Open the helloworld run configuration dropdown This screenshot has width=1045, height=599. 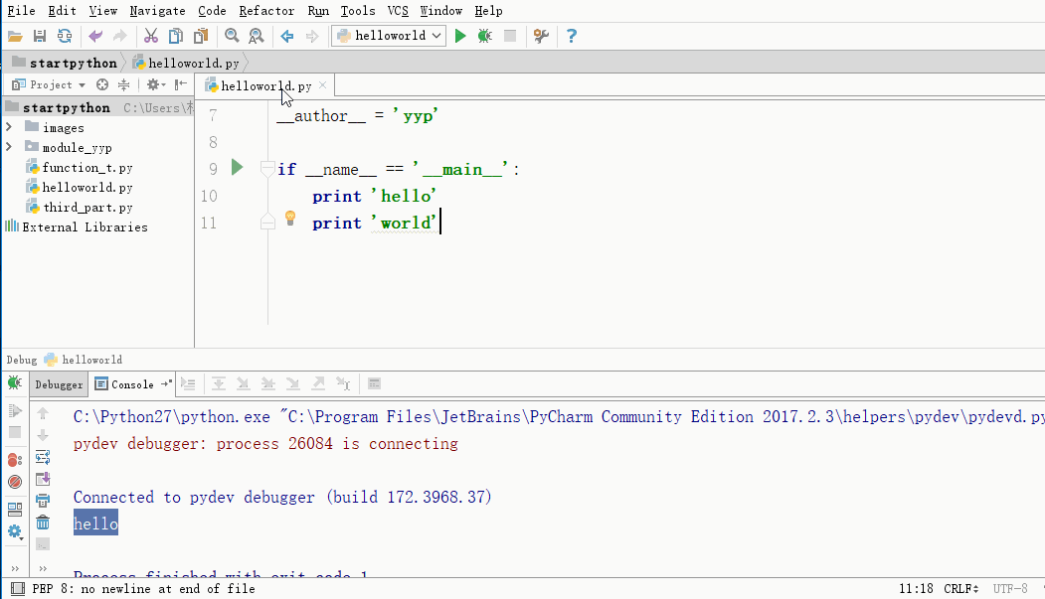pos(391,35)
